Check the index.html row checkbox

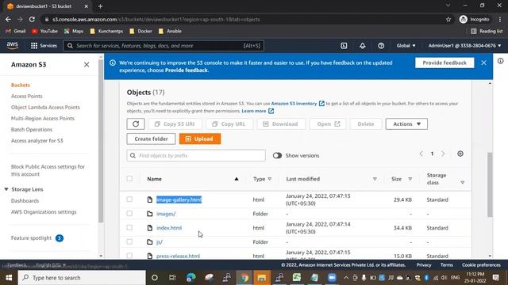129,227
